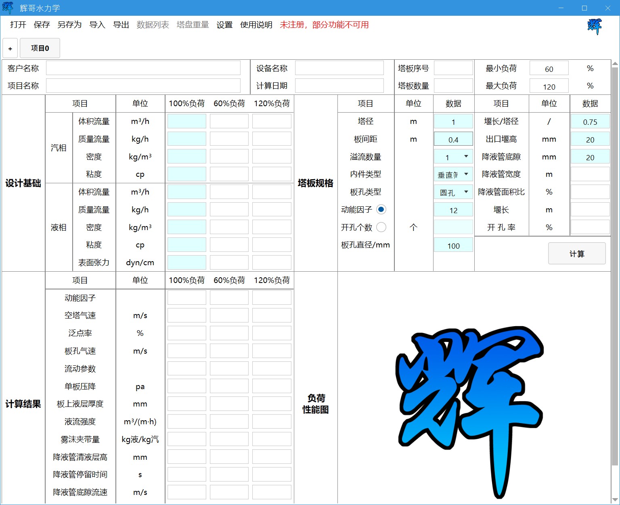The width and height of the screenshot is (620, 505).
Task: Add new project with plus button
Action: (10, 48)
